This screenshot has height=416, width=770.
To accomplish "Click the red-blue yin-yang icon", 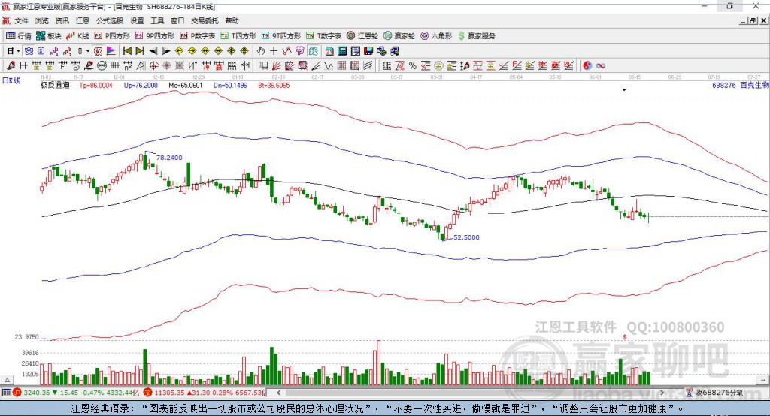I will (587, 66).
